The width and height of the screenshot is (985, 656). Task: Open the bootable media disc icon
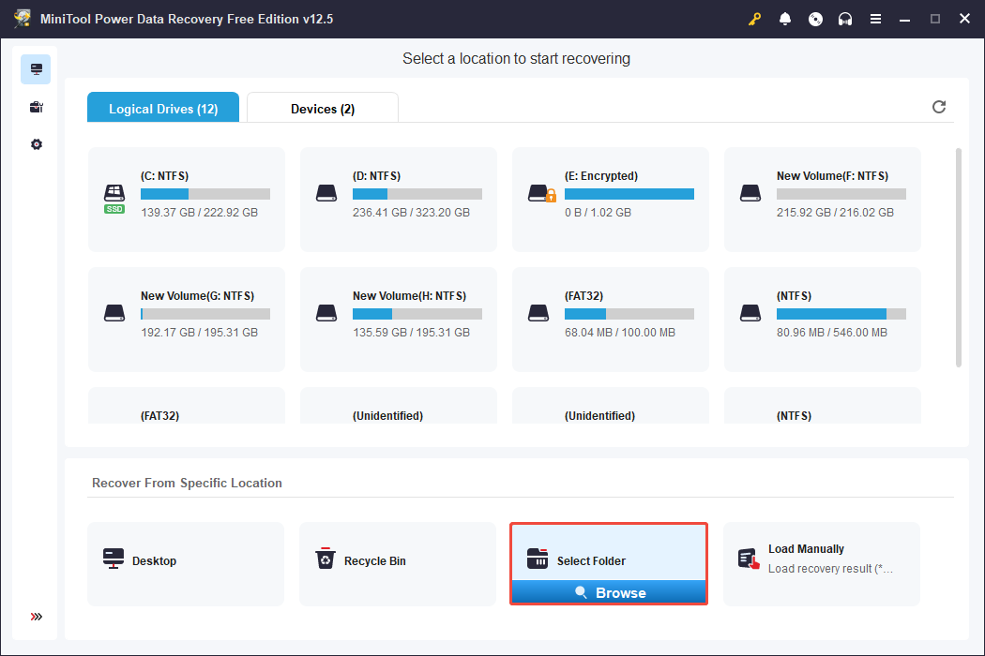[x=815, y=19]
